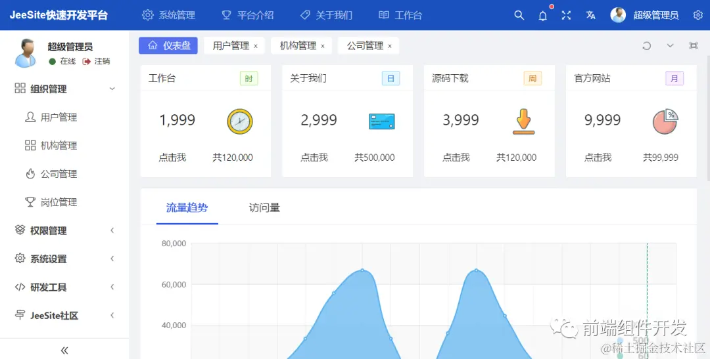Screen dimensions: 710x359
Task: Click the 9,999 value in the 官方网站 card
Action: coord(602,120)
